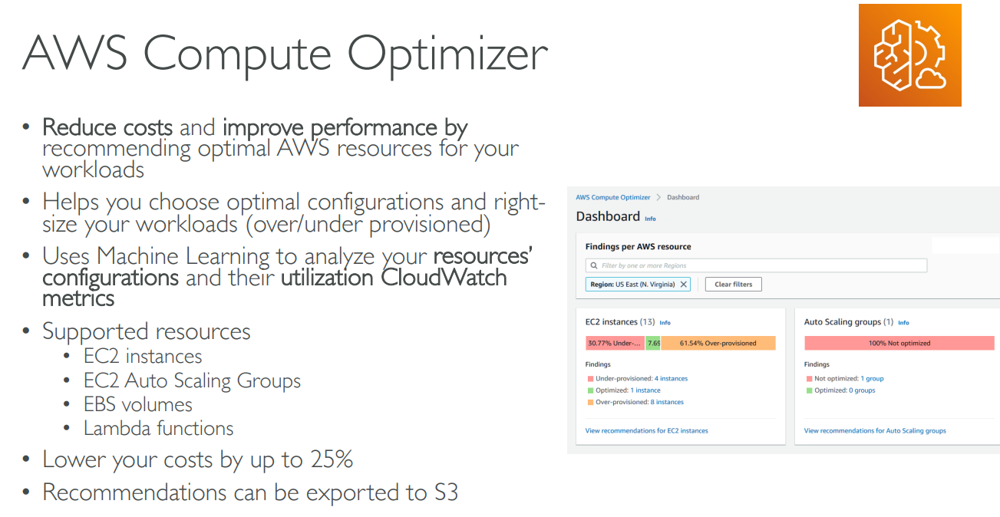Screen dimensions: 1000x517
Task: Select the orange 61.54% Over-provisioned bar segment
Action: tap(718, 344)
